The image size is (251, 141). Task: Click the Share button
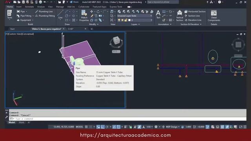point(74,2)
